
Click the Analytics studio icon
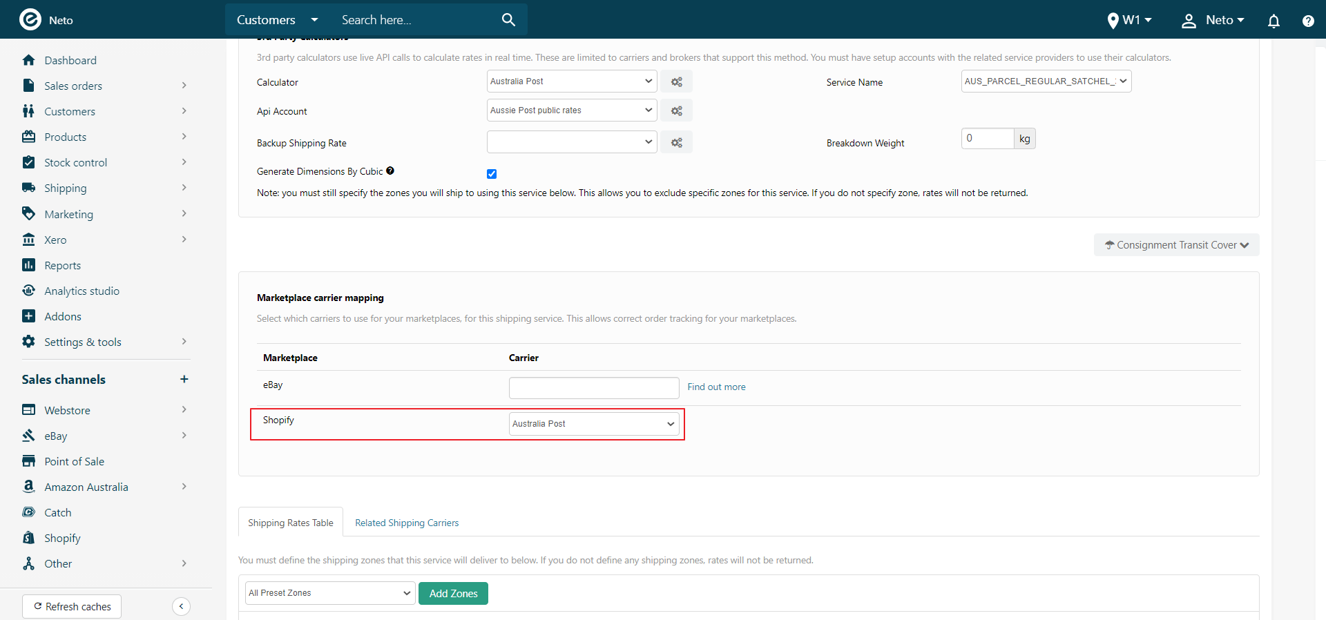click(x=28, y=291)
